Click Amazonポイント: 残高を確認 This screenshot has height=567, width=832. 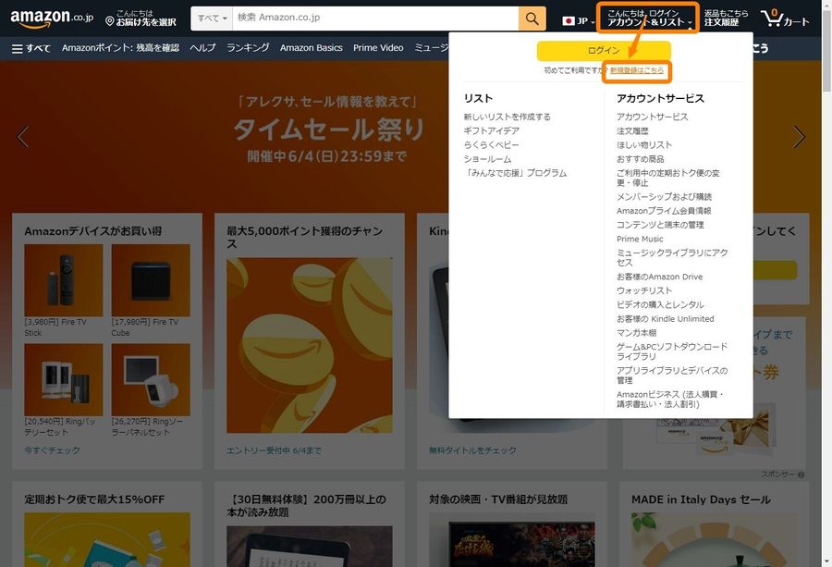point(120,48)
